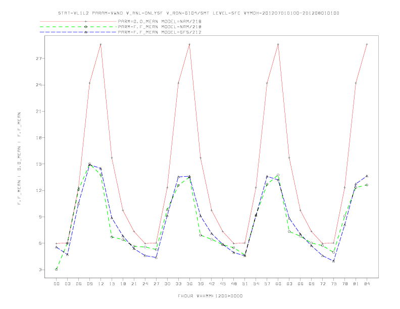Click the x-axis tick label 21
This screenshot has height=309, width=400.
coord(134,284)
